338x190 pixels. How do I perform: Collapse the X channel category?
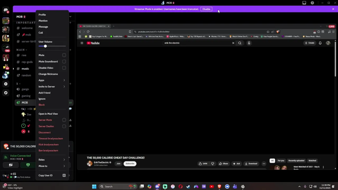(x=18, y=84)
